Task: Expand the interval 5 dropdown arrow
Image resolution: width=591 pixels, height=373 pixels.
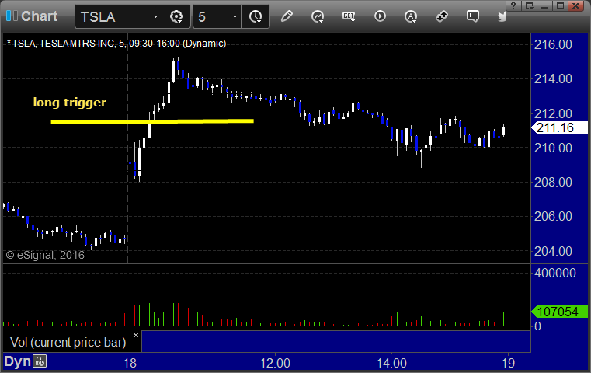Action: [x=235, y=16]
